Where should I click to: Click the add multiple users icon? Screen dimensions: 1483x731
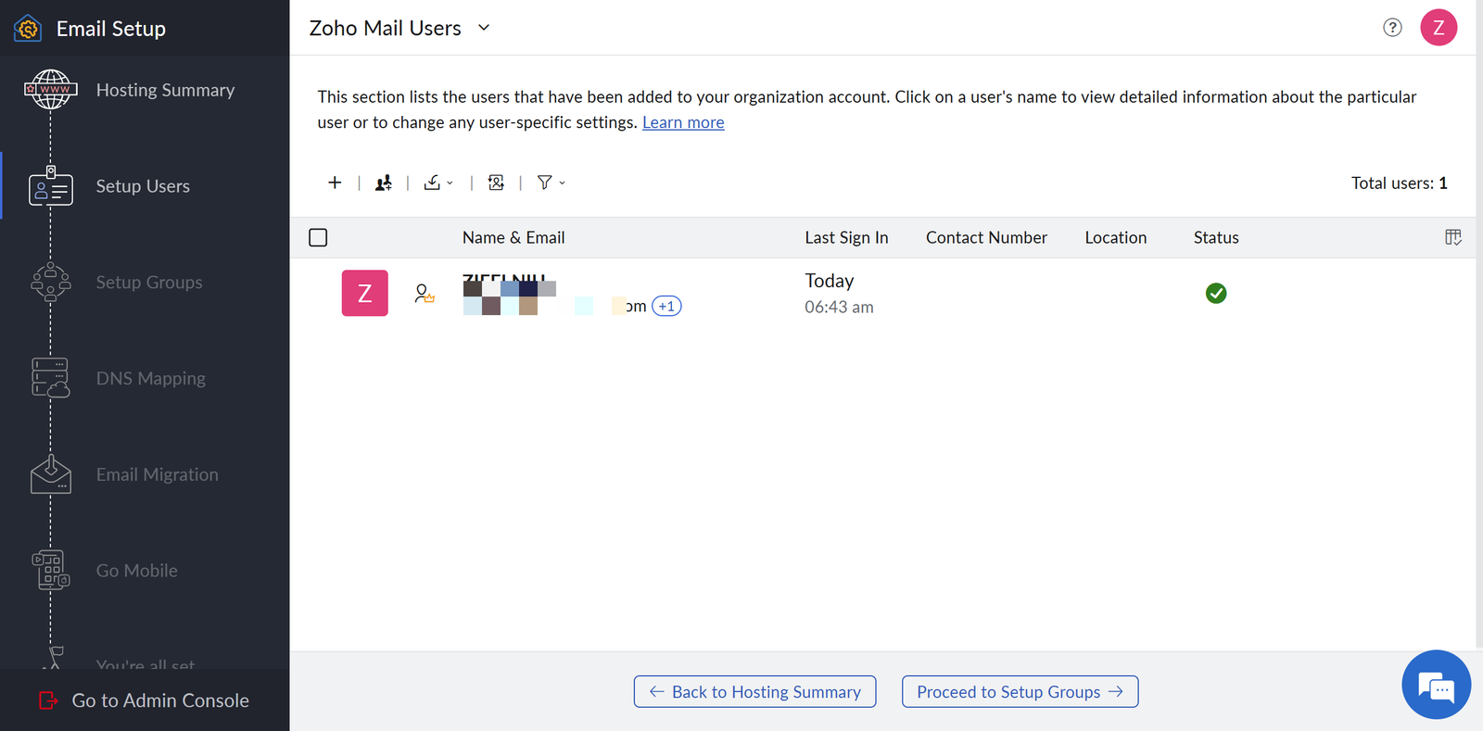[x=384, y=183]
